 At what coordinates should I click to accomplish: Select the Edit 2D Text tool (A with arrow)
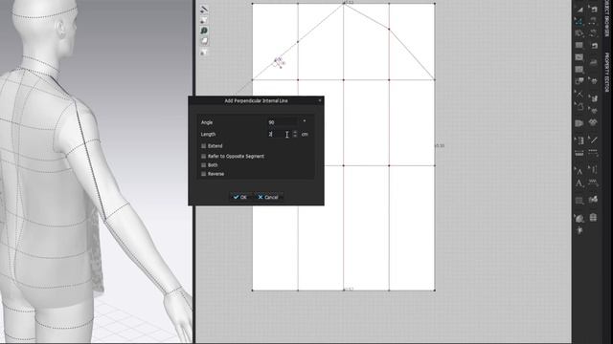(579, 170)
